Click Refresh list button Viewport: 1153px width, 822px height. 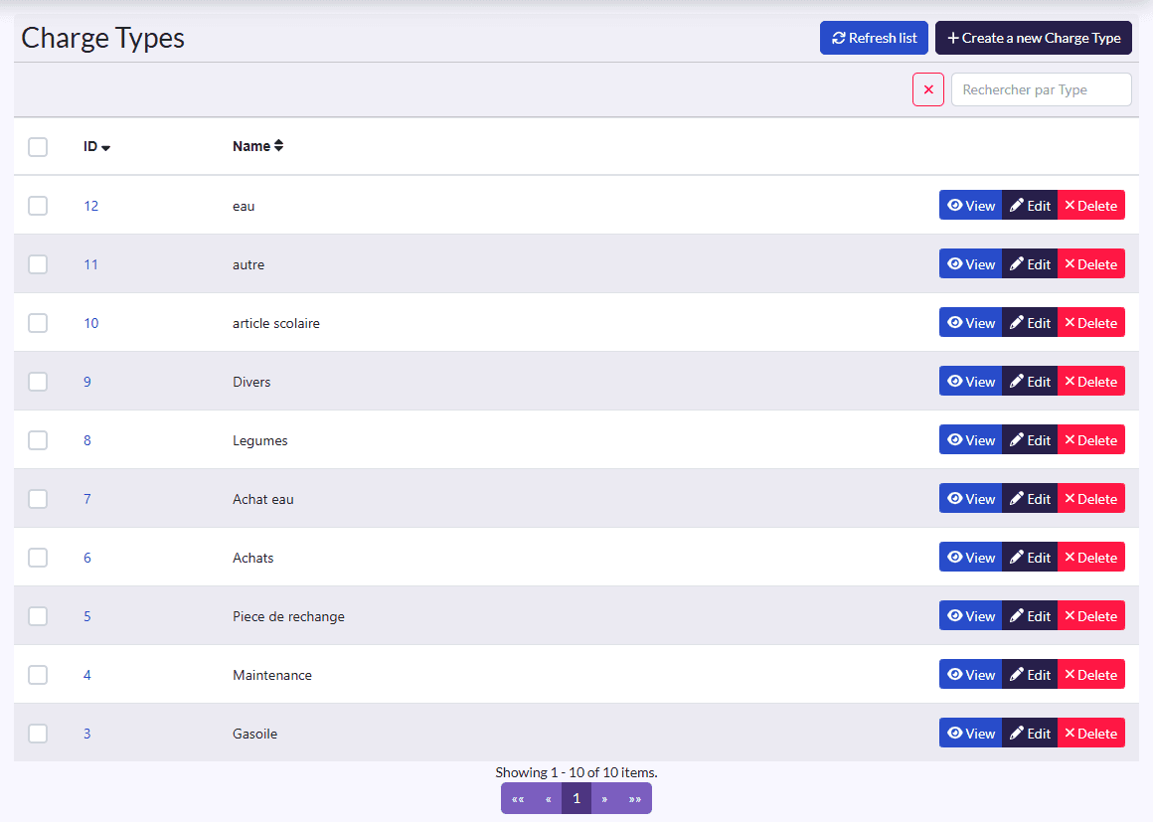874,38
